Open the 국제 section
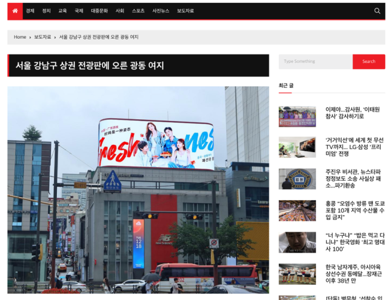Screen dimensions: 388x300 pyautogui.click(x=79, y=11)
